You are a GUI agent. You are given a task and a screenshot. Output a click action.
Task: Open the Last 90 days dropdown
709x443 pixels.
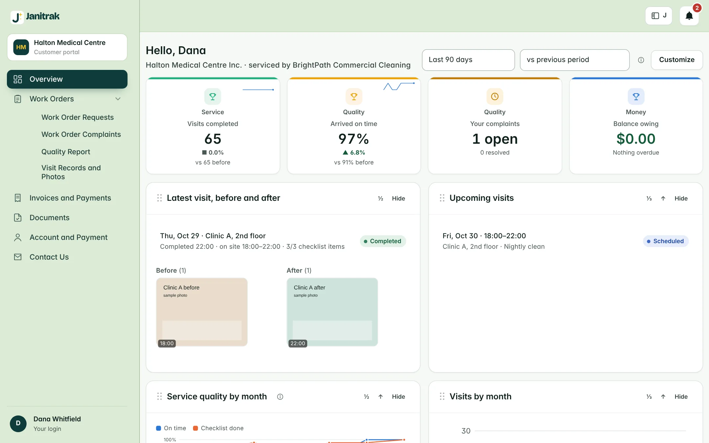468,60
